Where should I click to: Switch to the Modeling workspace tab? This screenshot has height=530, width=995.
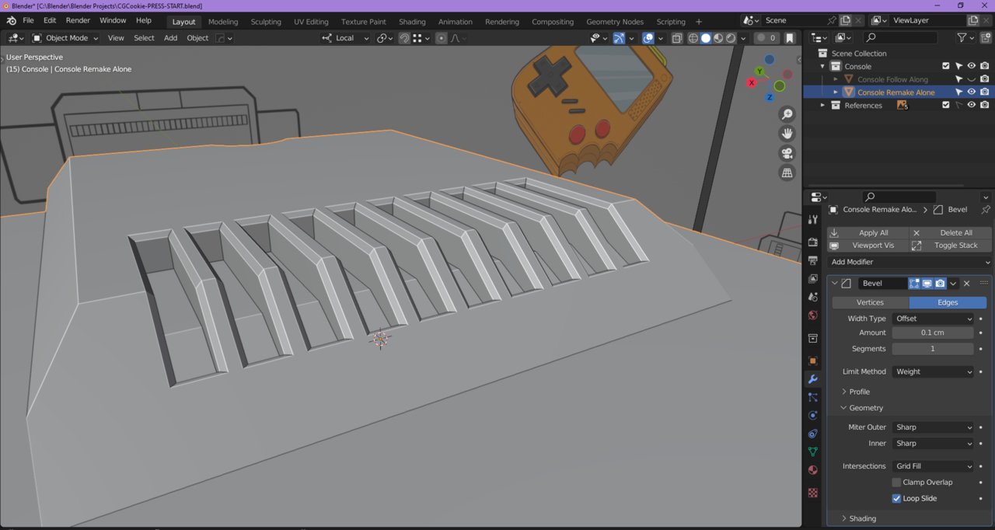point(223,22)
